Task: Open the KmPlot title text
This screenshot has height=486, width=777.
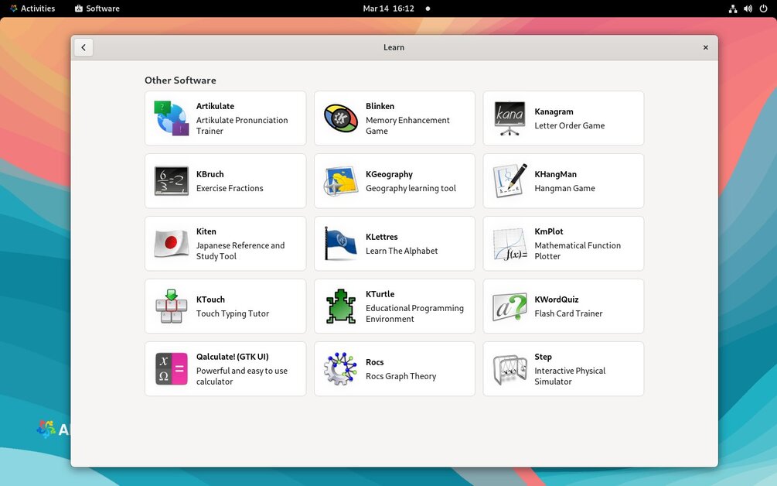Action: 549,231
